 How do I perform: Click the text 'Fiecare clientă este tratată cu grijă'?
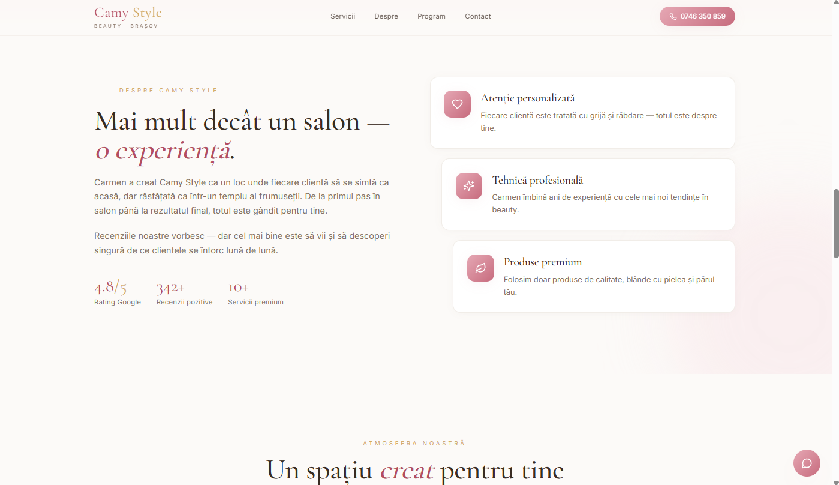click(x=599, y=122)
